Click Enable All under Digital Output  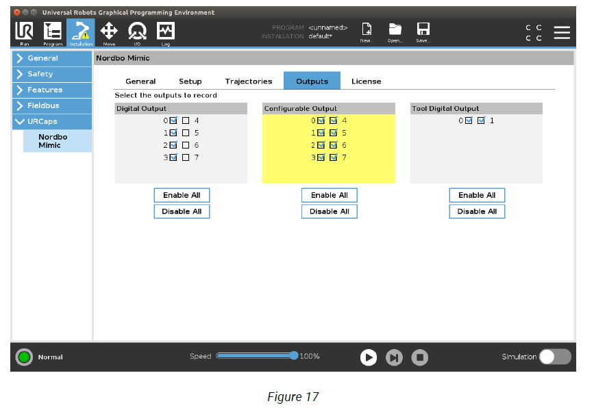click(x=182, y=195)
